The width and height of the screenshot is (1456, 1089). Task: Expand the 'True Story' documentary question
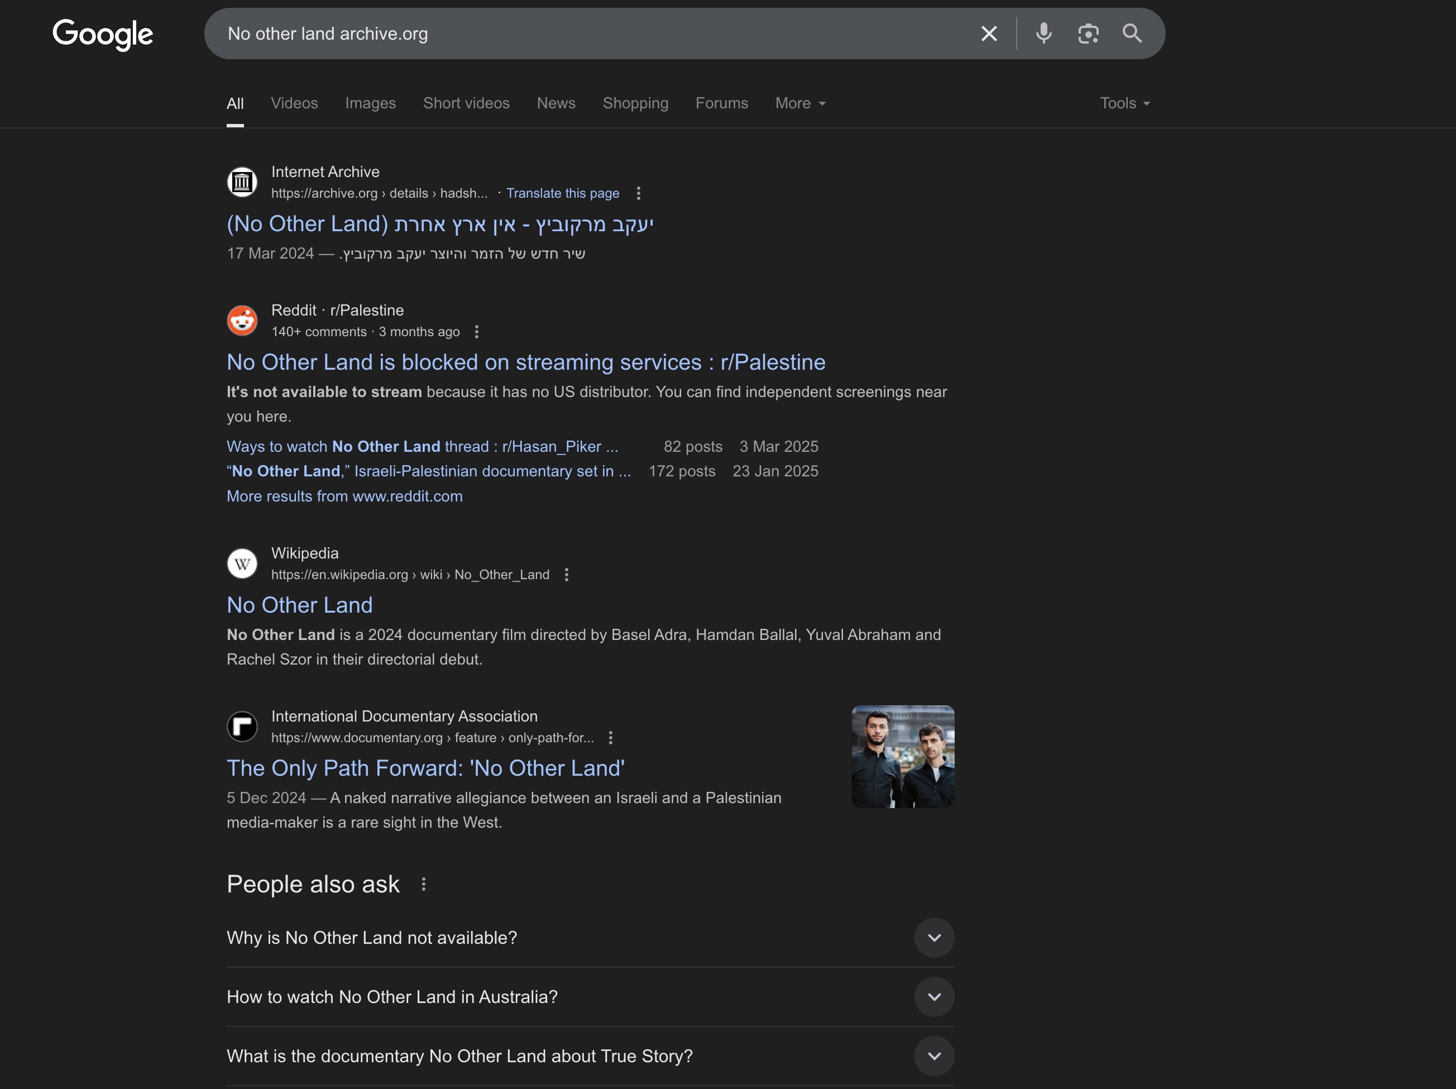(591, 1056)
